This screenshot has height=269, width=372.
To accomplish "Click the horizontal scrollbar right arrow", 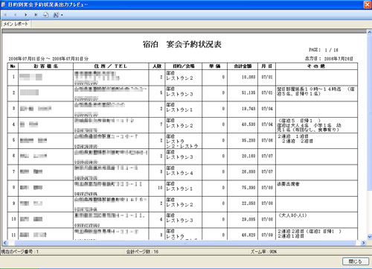I will [364, 243].
